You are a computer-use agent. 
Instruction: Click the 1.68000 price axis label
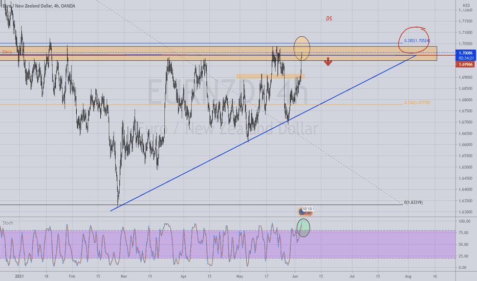click(465, 100)
